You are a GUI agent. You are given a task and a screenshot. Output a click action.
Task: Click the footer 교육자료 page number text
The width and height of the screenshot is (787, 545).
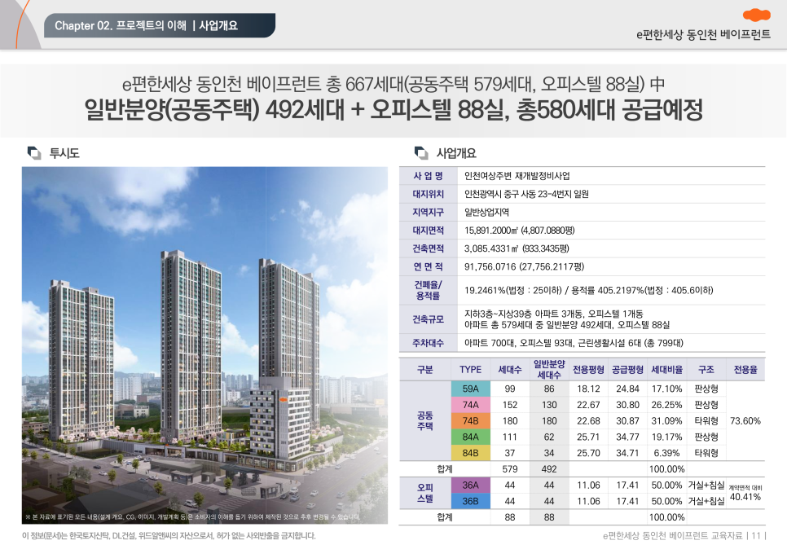(684, 535)
